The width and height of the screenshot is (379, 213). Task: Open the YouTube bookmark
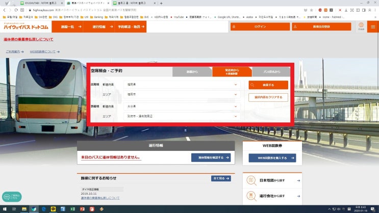177,17
